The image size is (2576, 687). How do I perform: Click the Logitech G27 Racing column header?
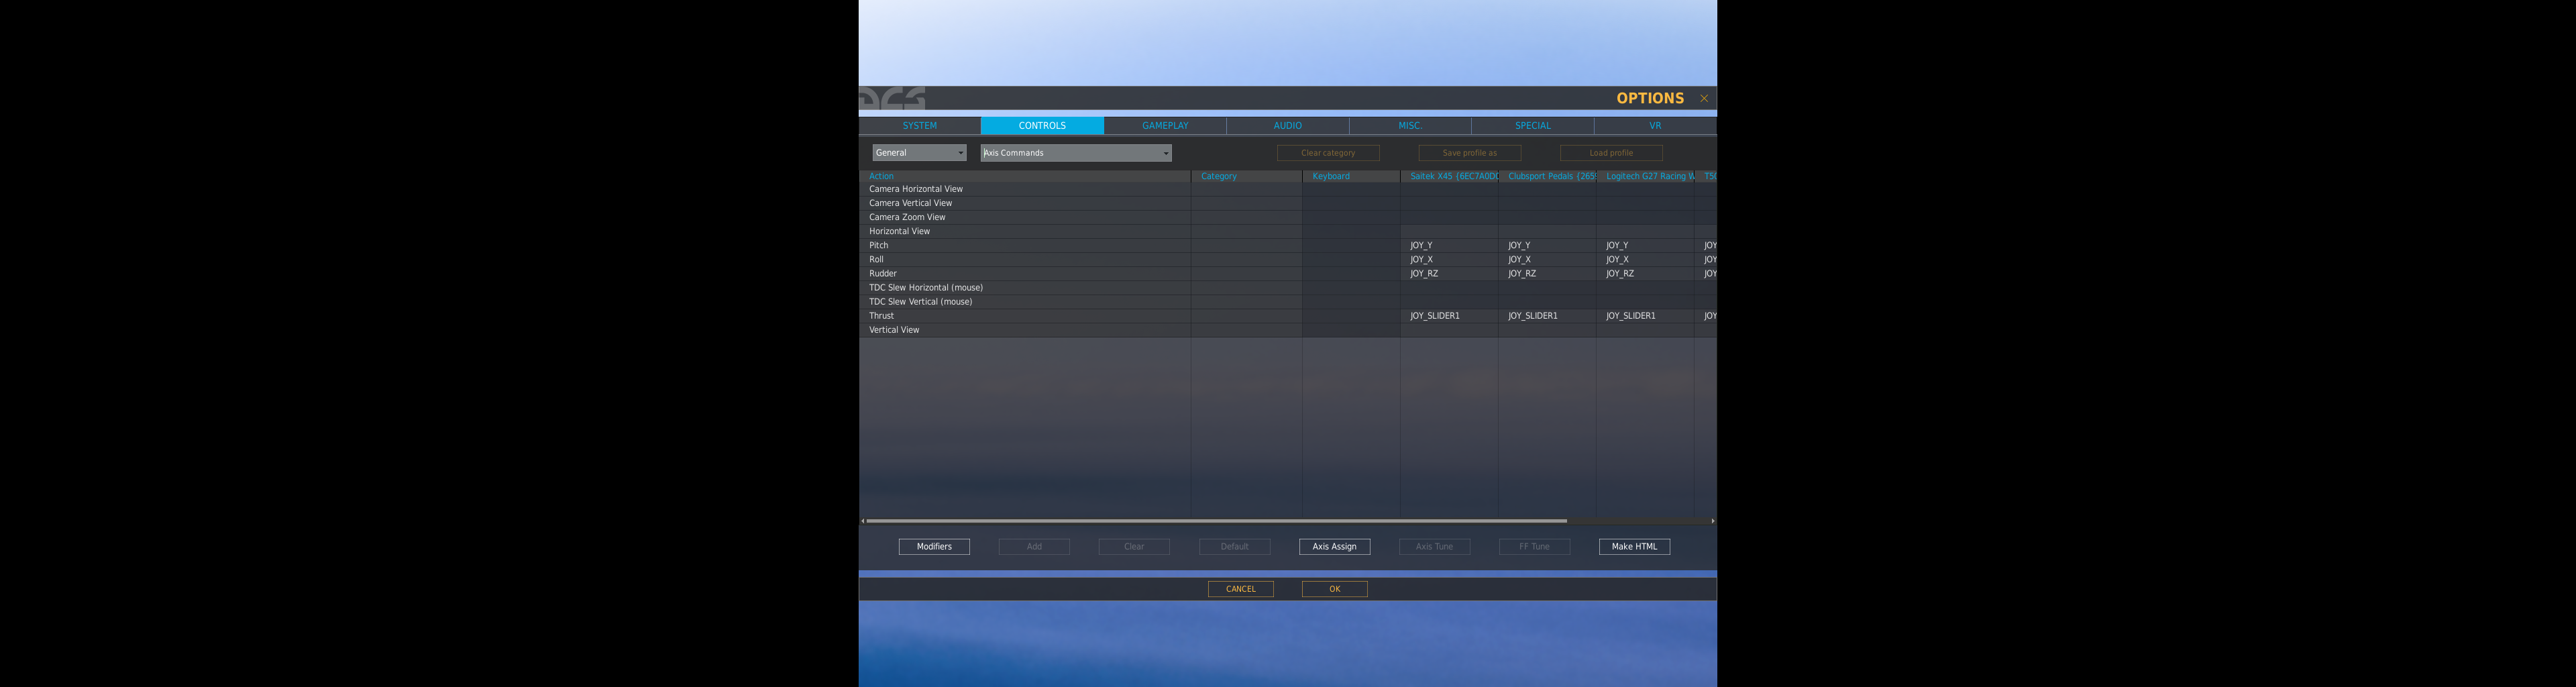[x=1645, y=176]
